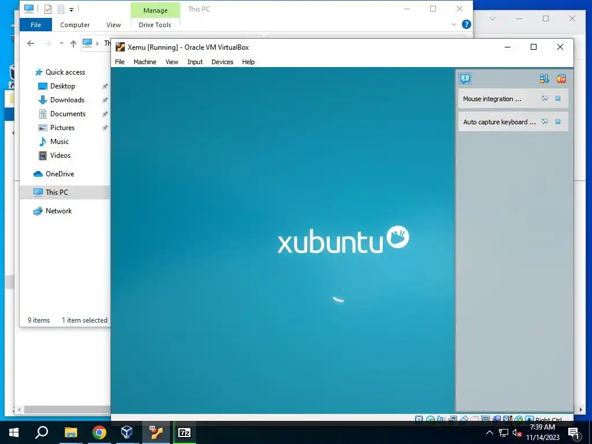Open VirtualBox Input menu

195,62
